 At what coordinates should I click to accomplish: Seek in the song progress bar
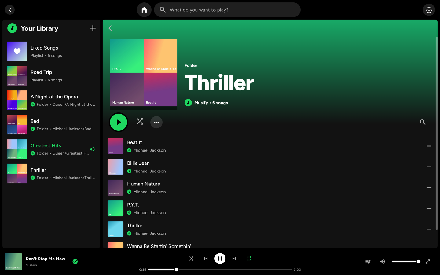click(220, 269)
